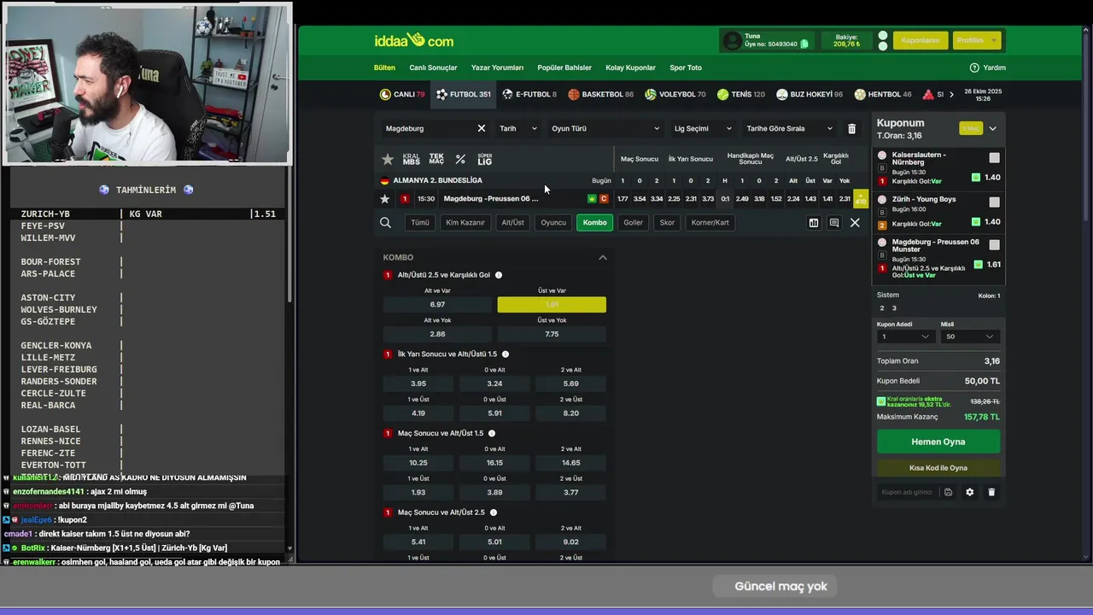
Task: Check the Kaiserslautern - Nürnberg banko box
Action: pyautogui.click(x=994, y=158)
